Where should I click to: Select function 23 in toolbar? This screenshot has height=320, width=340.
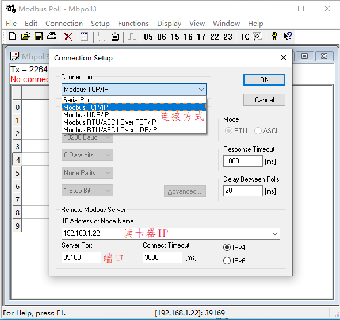pos(228,37)
